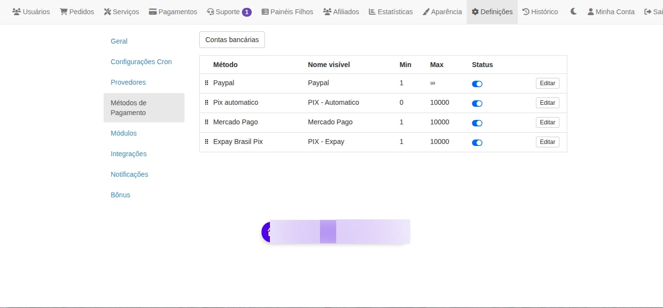
Task: Open the Bônus sidebar link
Action: (121, 195)
